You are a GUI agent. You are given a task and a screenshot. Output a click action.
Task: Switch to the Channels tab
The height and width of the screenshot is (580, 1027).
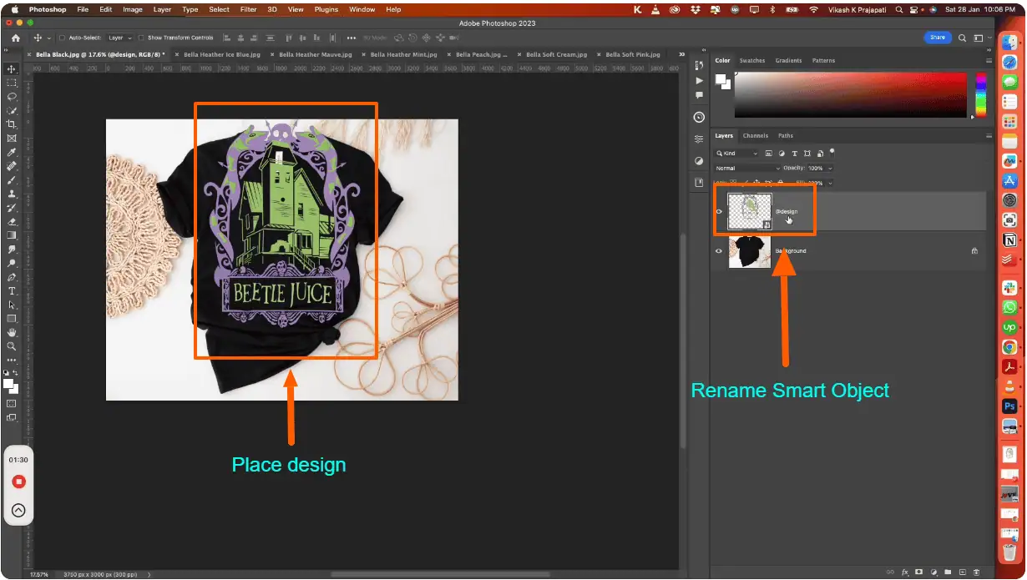pos(755,136)
